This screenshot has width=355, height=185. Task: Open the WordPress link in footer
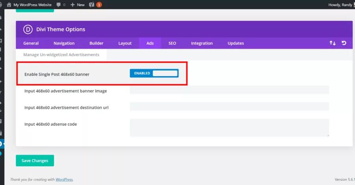coord(64,179)
